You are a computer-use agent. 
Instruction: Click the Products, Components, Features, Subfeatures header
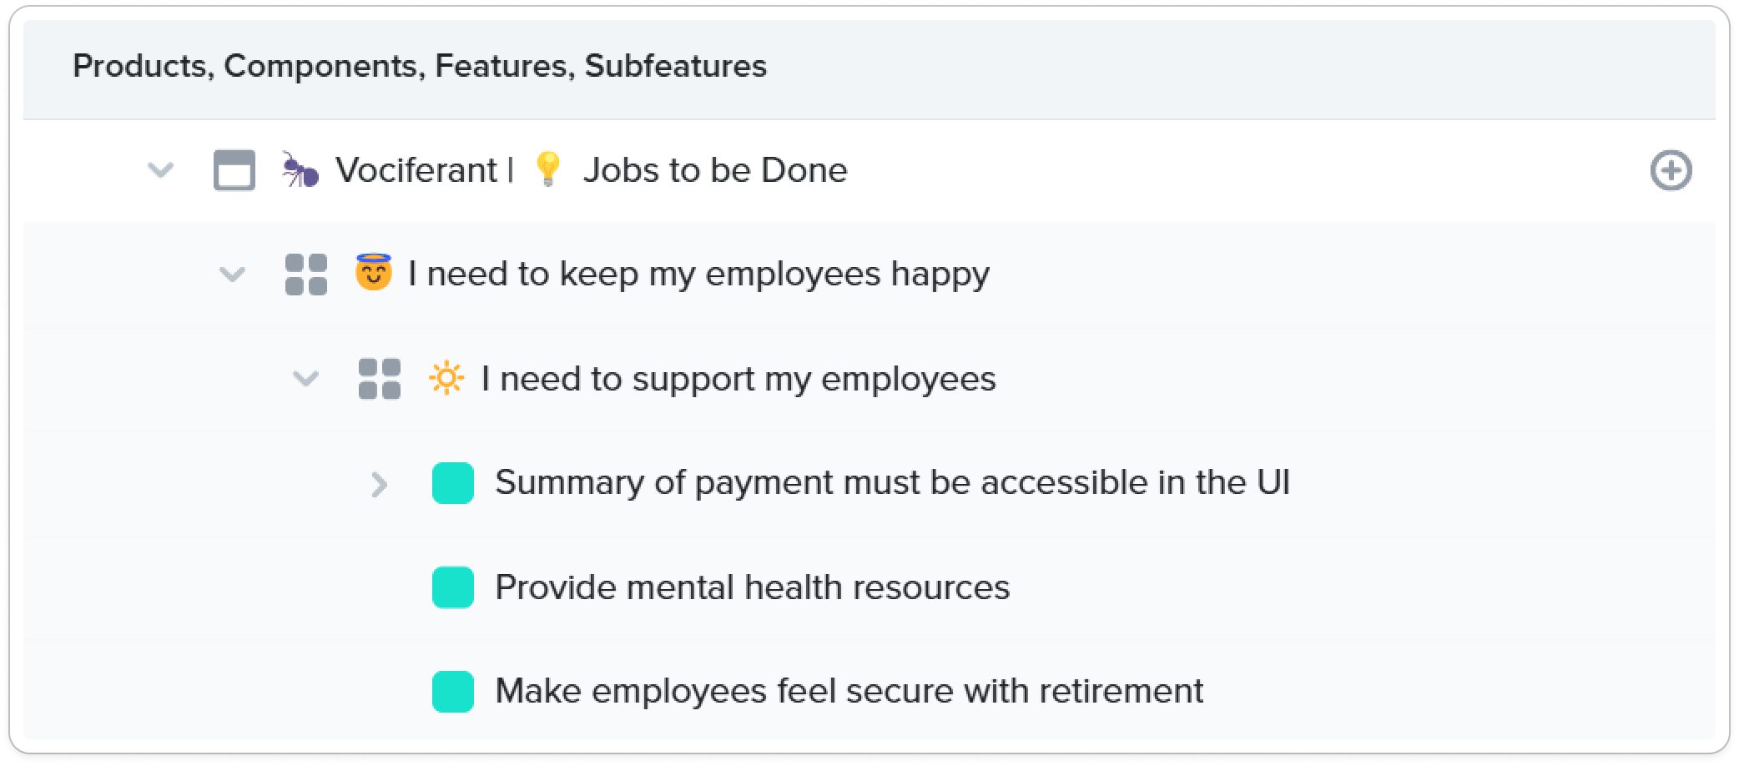click(420, 67)
